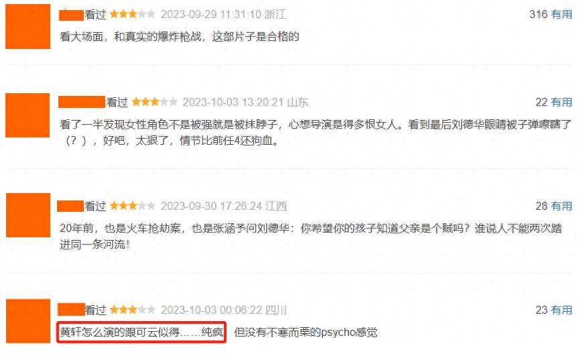This screenshot has width=577, height=358.
Task: Click the red-boxed text about 黄轩
Action: (x=141, y=333)
